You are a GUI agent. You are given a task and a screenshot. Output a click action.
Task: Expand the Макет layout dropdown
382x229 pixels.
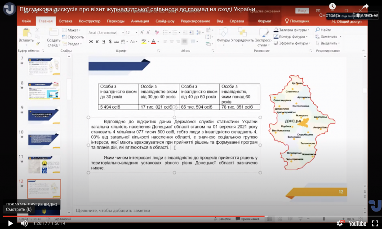(x=71, y=30)
